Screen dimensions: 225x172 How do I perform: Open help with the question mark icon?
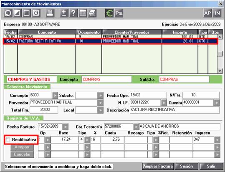73,13
